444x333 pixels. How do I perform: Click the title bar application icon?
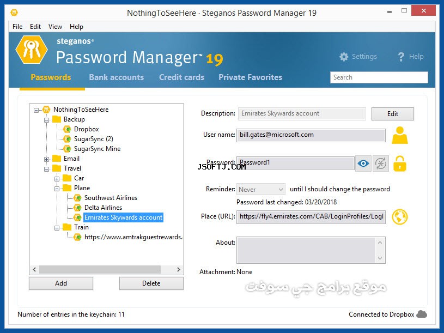(x=14, y=13)
